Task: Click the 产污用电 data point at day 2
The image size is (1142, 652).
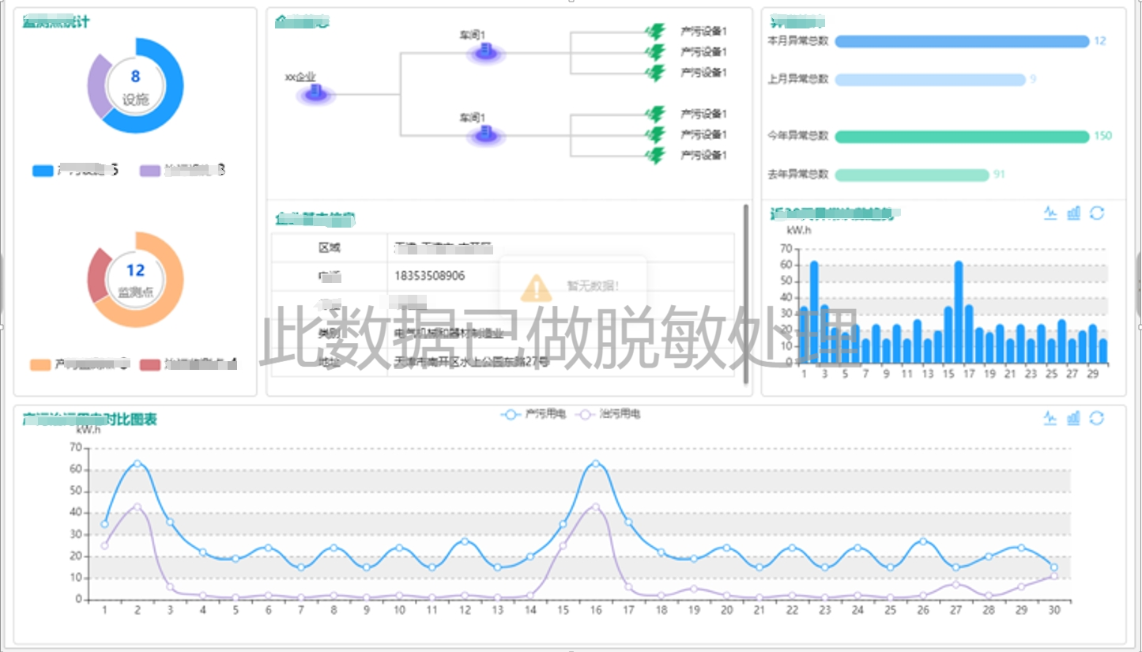Action: pyautogui.click(x=138, y=464)
